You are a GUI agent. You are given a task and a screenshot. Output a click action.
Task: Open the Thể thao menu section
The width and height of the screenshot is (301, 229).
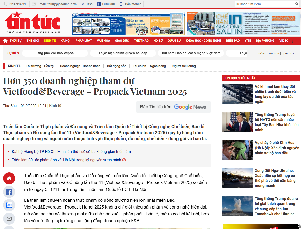coord(141,41)
